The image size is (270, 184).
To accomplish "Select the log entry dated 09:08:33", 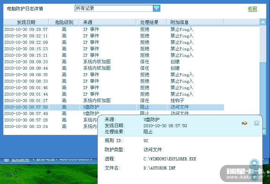I will coord(114,81).
